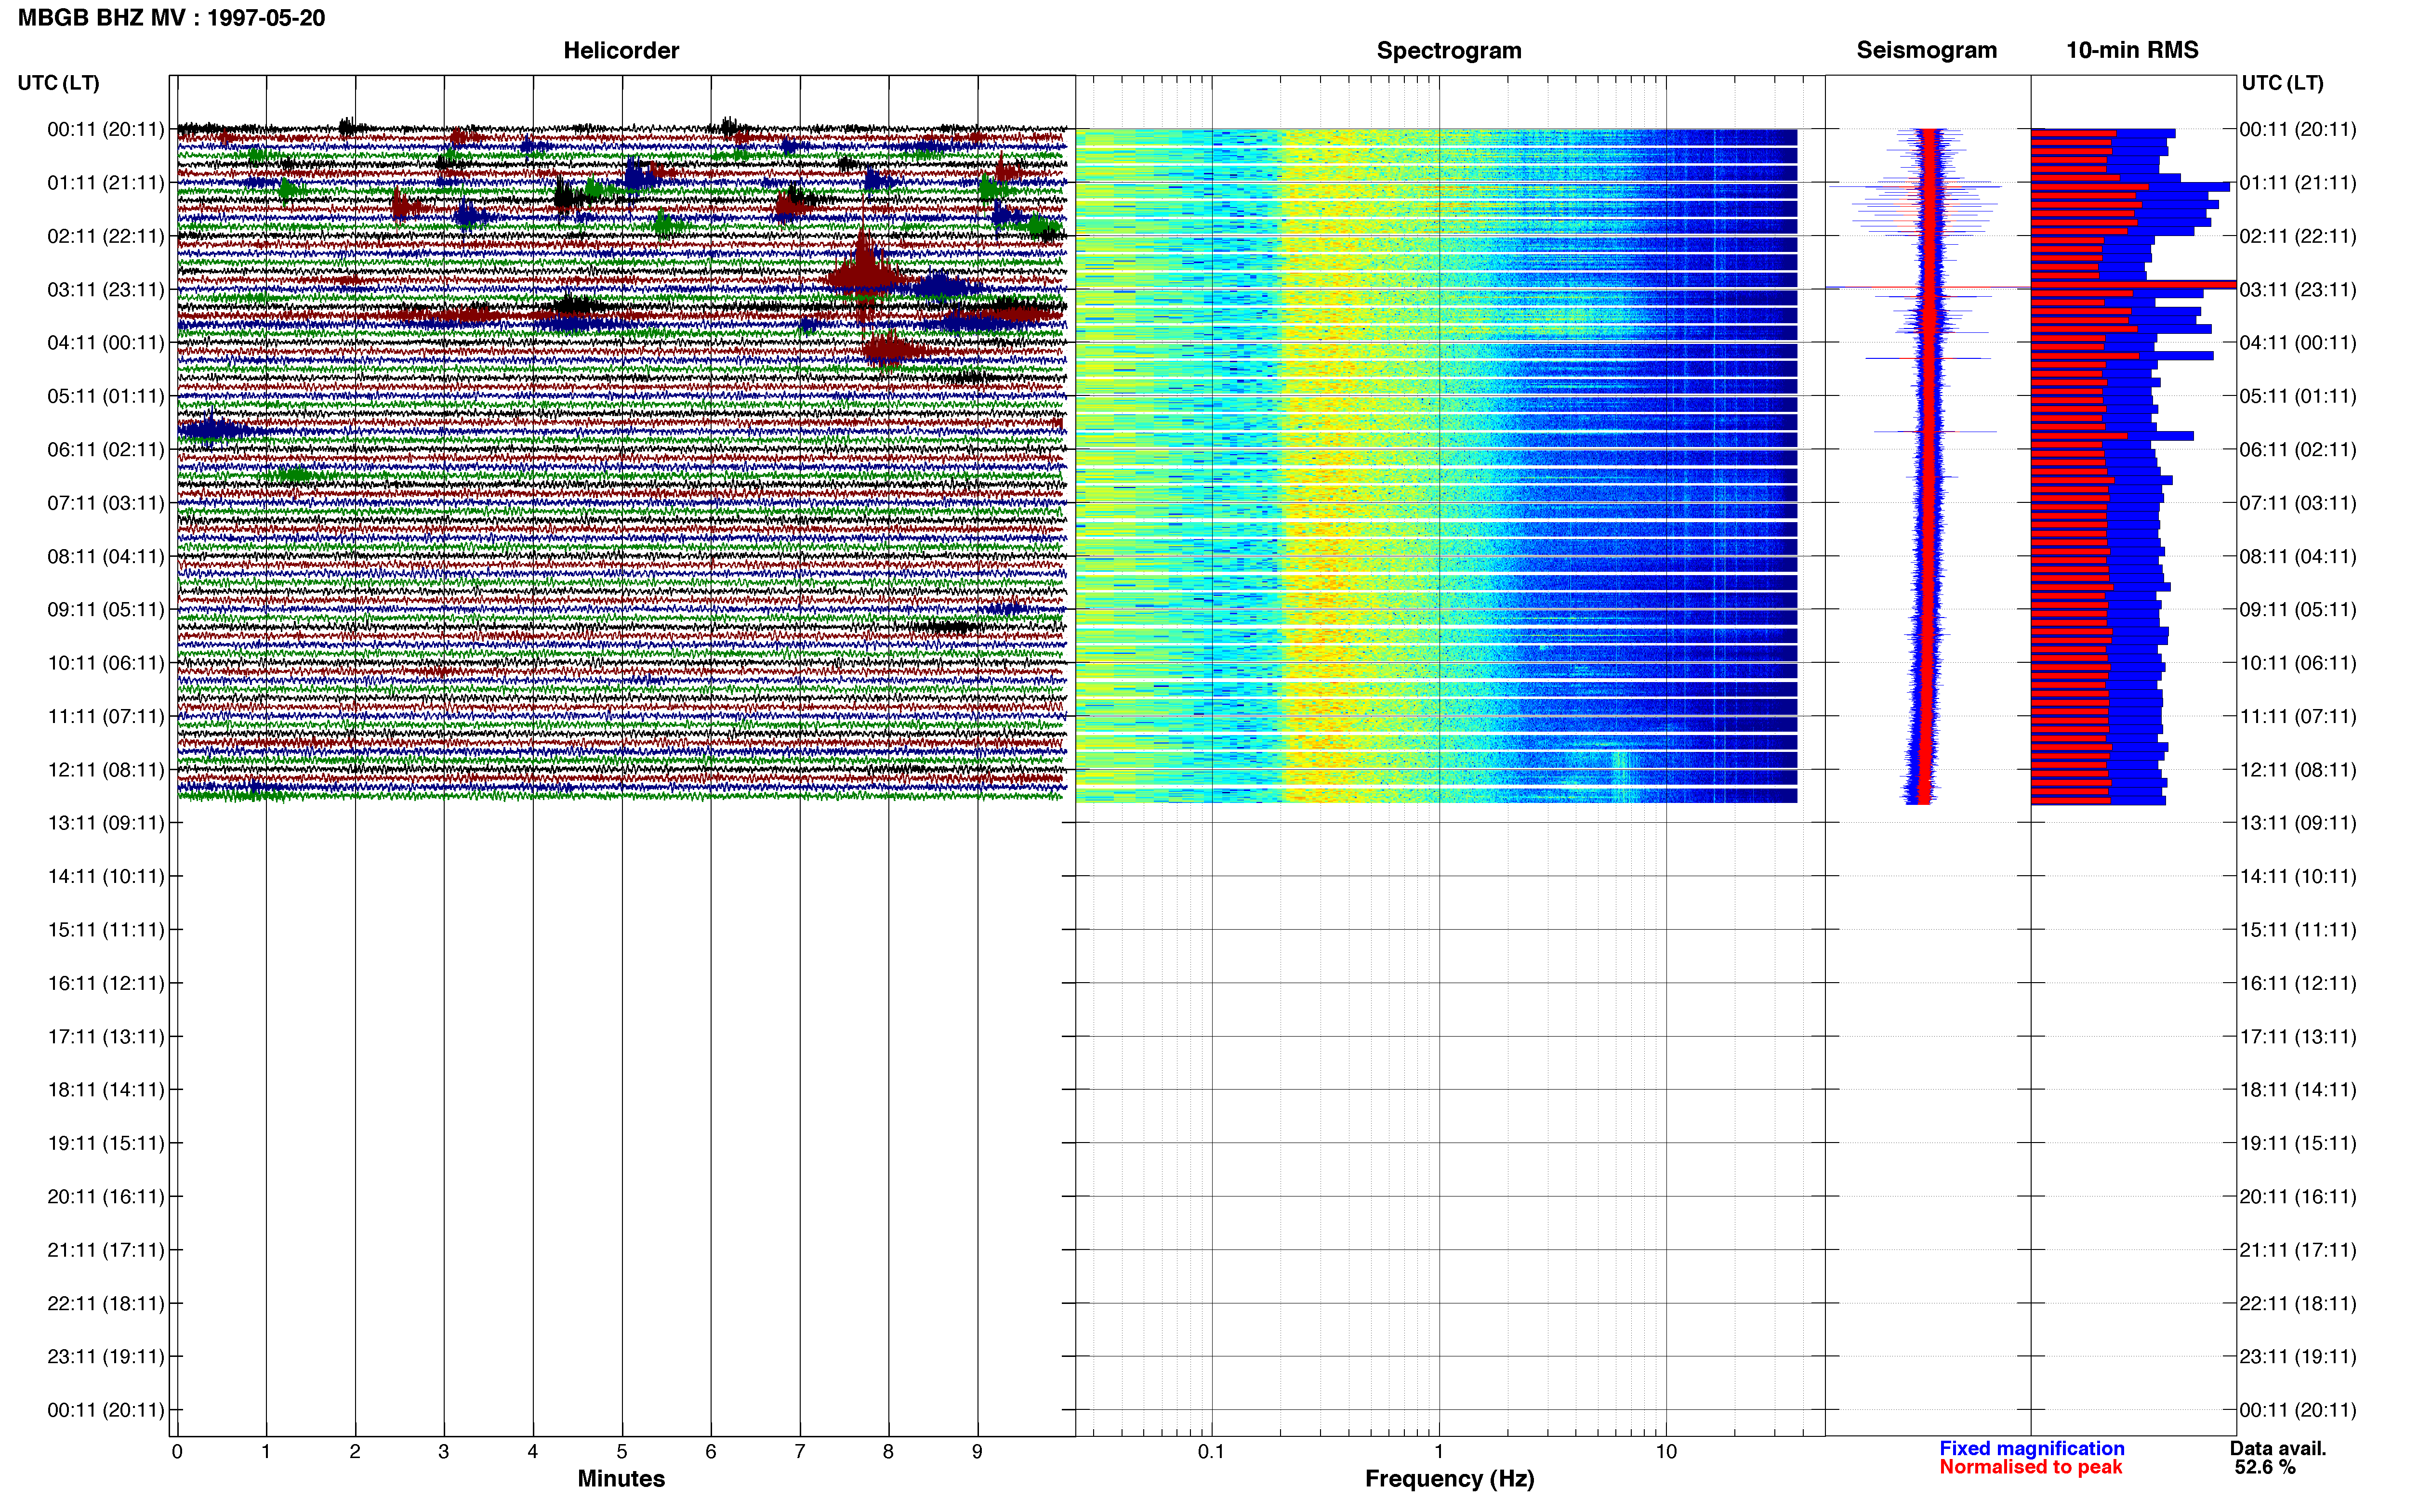The height and width of the screenshot is (1512, 2418).
Task: Click the seismogram spike at 03:11
Action: point(1928,288)
